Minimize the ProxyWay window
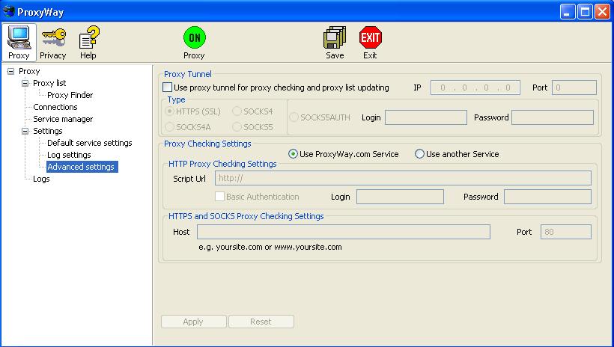The height and width of the screenshot is (347, 614). (568, 12)
